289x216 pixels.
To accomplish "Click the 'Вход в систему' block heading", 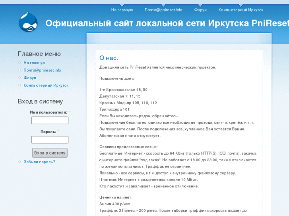I will coord(40,101).
